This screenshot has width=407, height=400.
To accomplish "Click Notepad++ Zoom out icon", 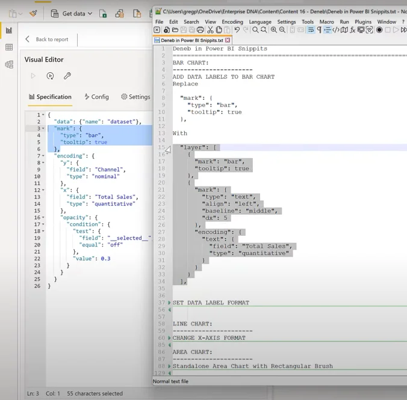I will 282,30.
